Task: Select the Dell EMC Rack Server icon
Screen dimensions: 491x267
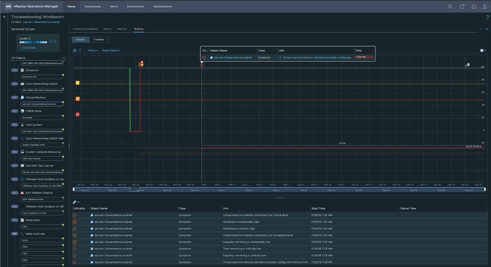Action: click(22, 165)
